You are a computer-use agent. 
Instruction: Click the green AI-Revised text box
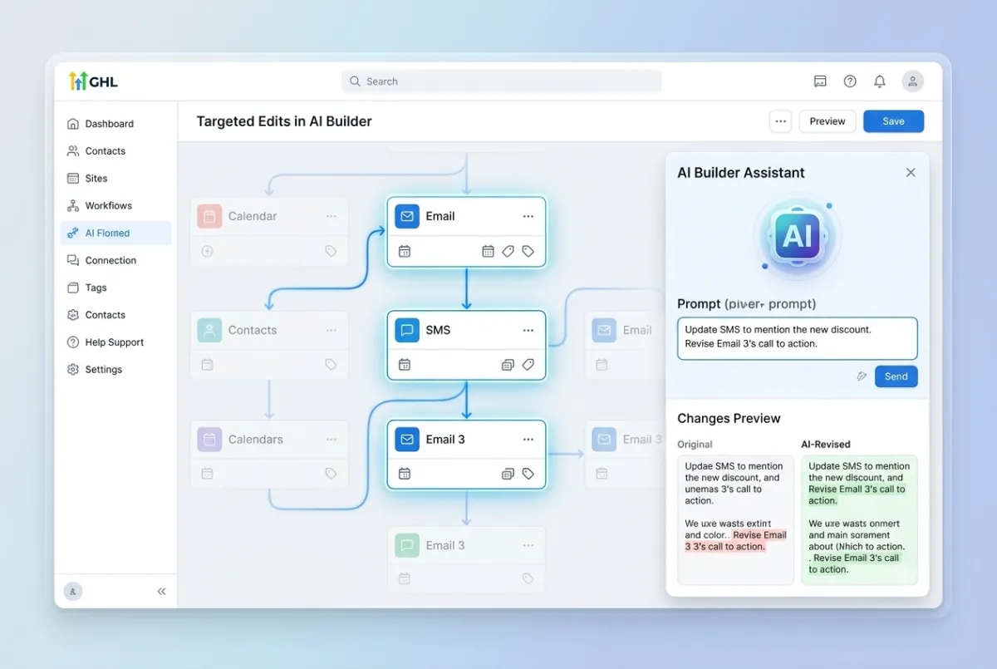point(859,520)
